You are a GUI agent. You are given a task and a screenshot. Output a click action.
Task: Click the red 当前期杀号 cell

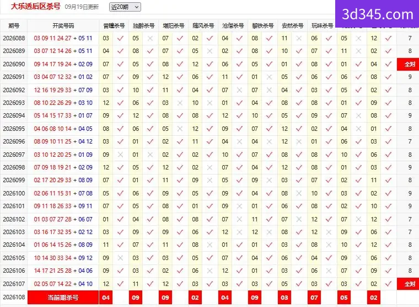63,298
